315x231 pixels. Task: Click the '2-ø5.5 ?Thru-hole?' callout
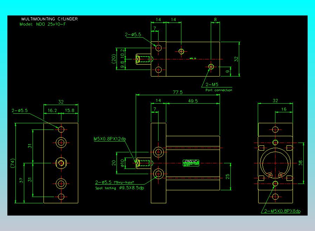(114, 182)
